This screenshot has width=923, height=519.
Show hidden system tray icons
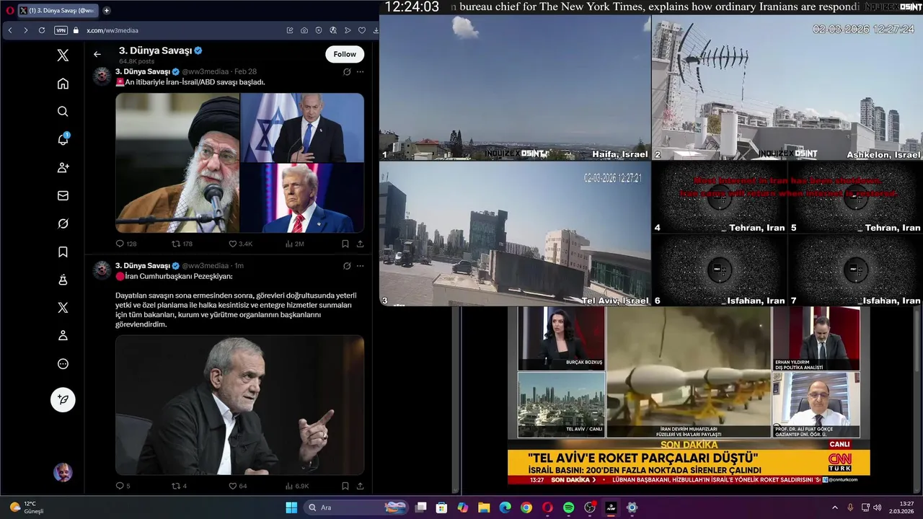[x=835, y=507]
